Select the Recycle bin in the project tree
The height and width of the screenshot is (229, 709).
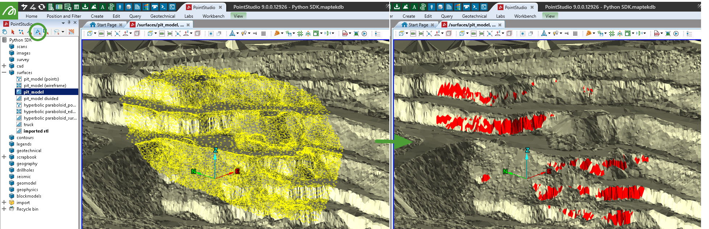point(27,209)
